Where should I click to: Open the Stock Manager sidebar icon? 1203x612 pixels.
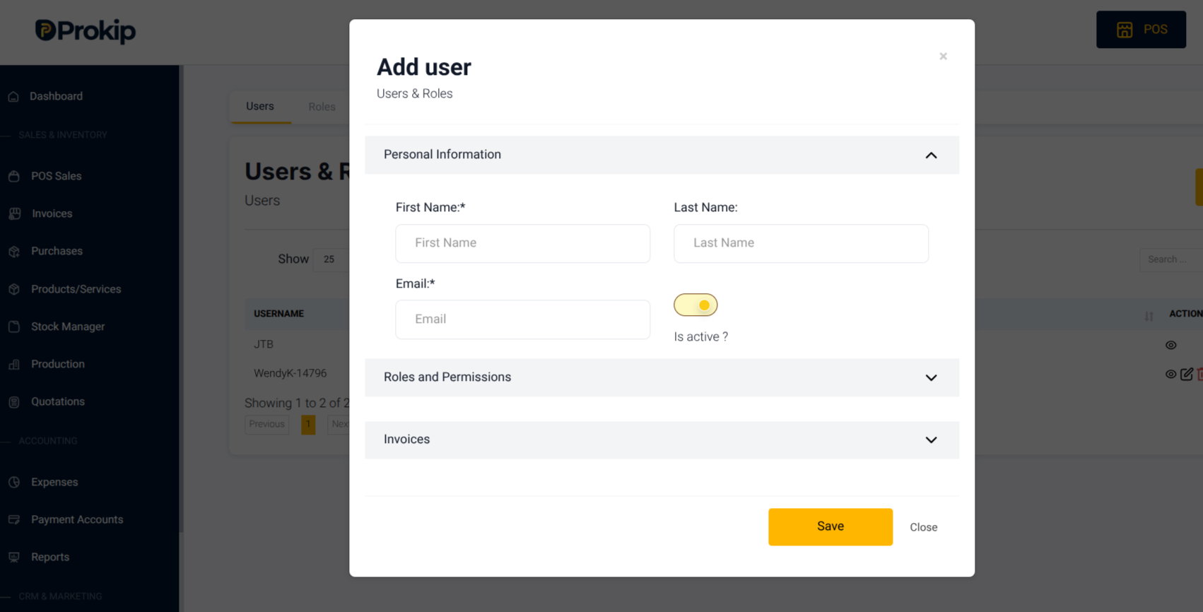[14, 327]
